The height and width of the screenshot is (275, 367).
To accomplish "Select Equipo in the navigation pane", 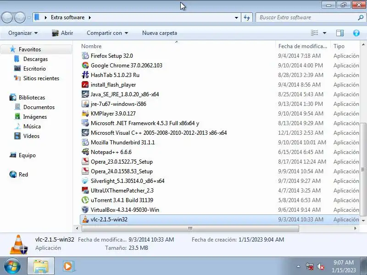I will pyautogui.click(x=27, y=155).
